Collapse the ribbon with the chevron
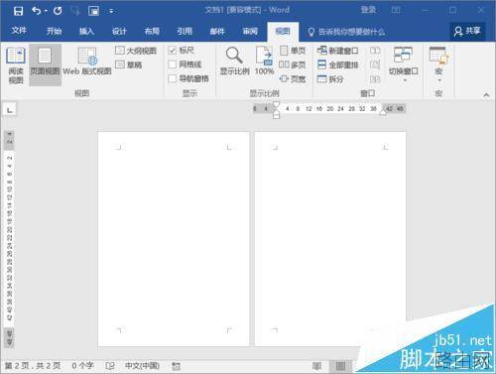 coord(486,95)
